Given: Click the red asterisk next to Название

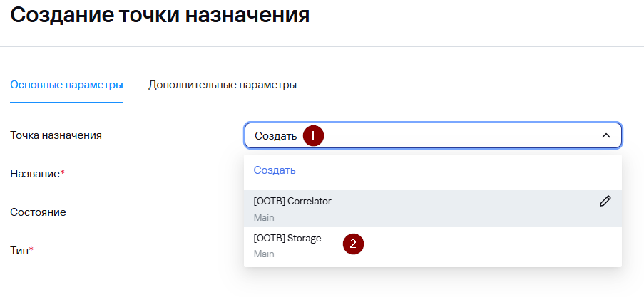Looking at the screenshot, I should point(62,173).
